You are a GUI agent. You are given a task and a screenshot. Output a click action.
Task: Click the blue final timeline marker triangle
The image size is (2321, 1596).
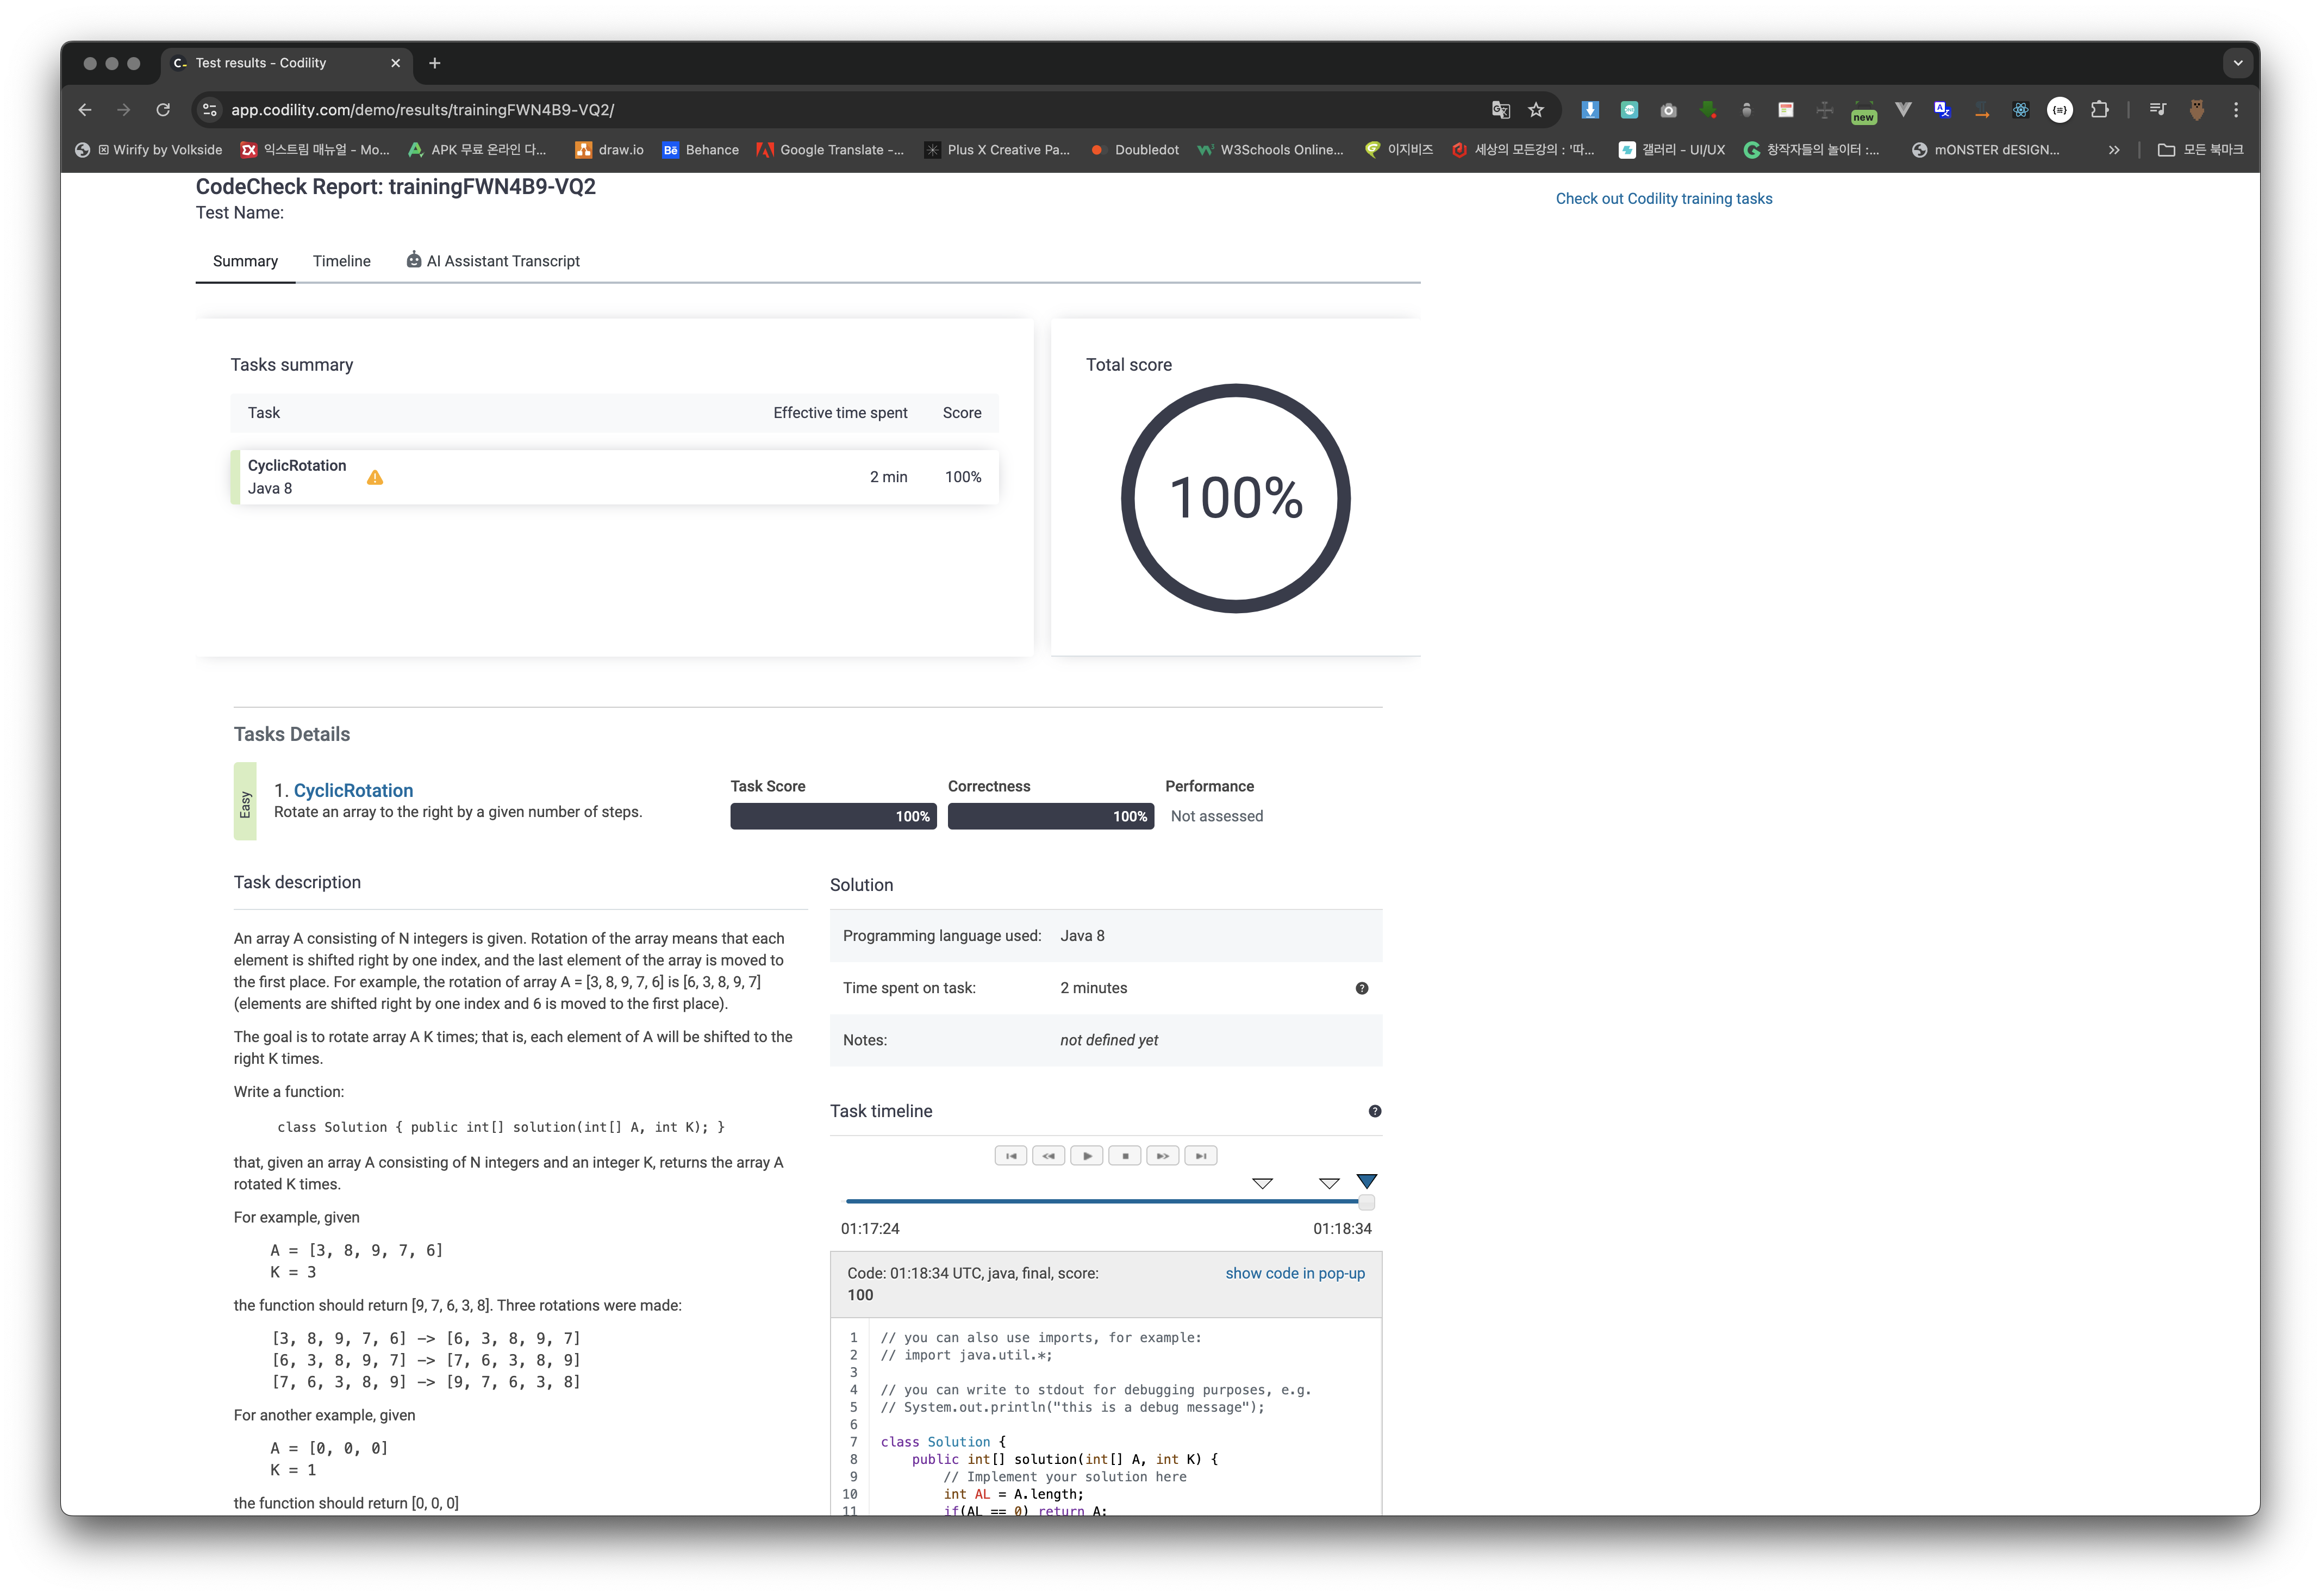(x=1366, y=1181)
